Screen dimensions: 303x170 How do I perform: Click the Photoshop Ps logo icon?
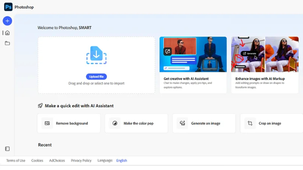(8, 7)
